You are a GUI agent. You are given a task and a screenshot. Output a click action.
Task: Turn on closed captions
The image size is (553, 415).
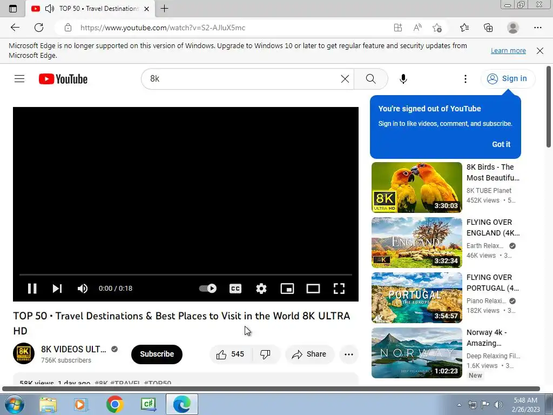pos(235,289)
